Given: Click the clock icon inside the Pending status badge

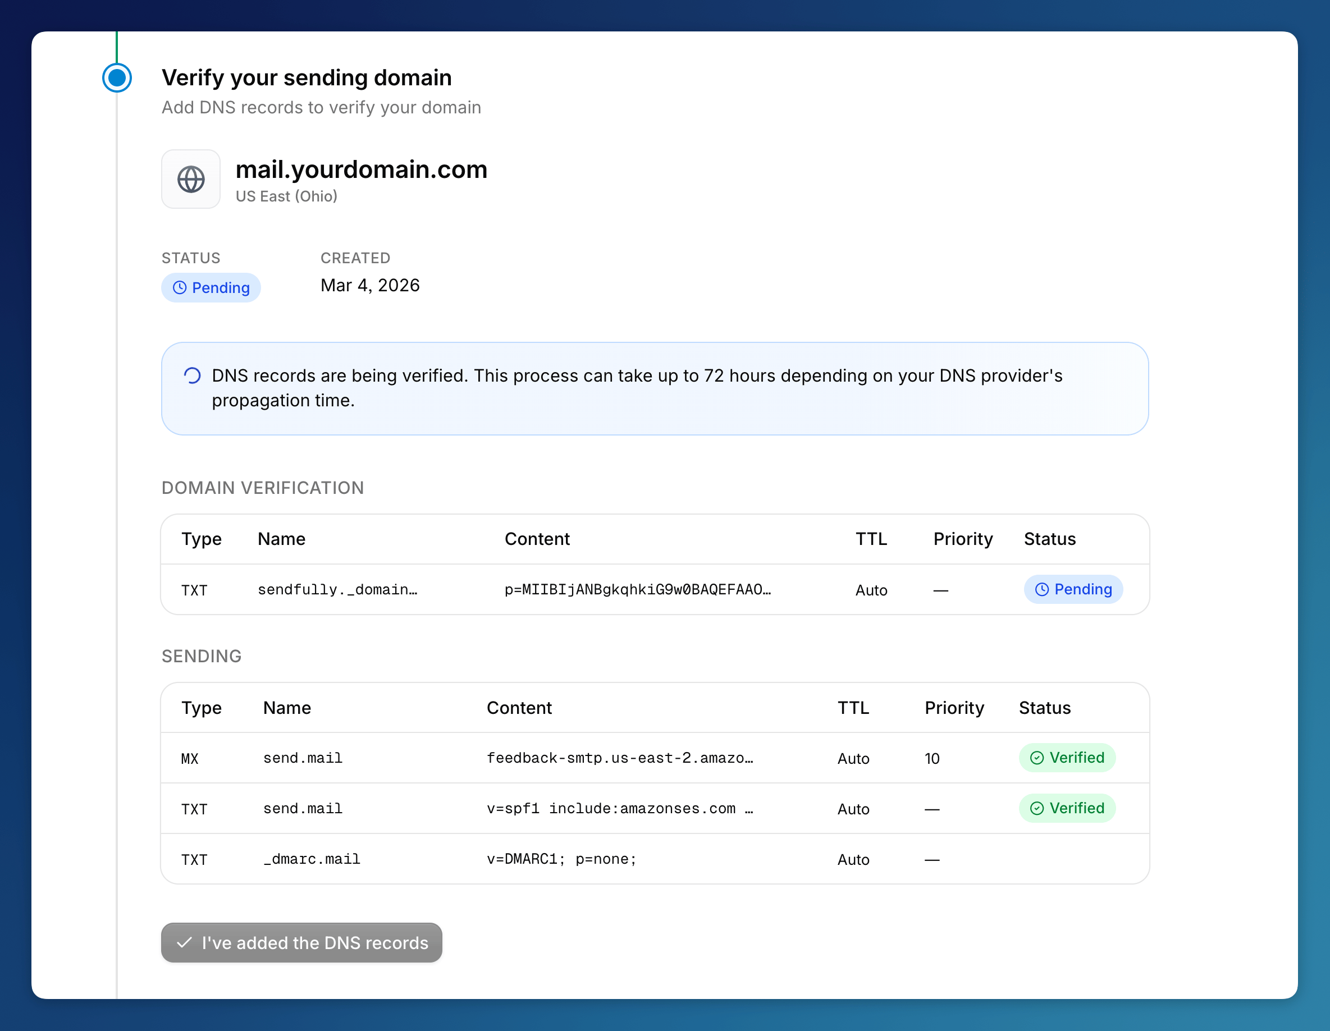Looking at the screenshot, I should tap(180, 287).
